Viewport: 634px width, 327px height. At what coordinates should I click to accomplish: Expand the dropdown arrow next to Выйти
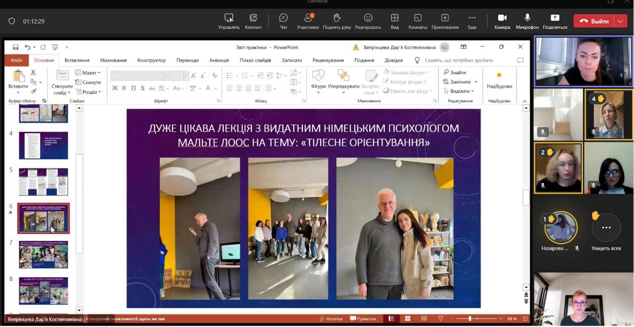coord(620,21)
